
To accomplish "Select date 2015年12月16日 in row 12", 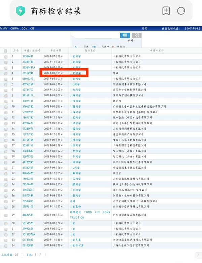I will tap(53, 117).
